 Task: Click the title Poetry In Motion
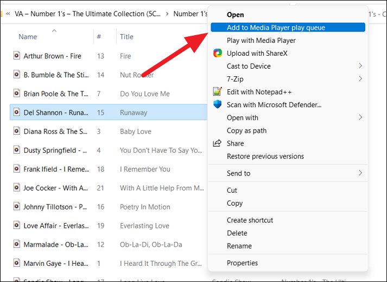coord(145,207)
